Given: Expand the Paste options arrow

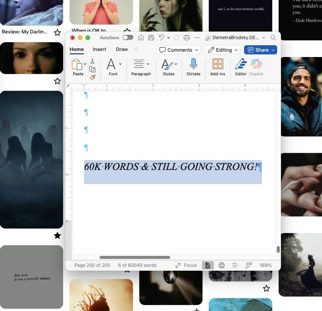Looking at the screenshot, I should pyautogui.click(x=85, y=64).
